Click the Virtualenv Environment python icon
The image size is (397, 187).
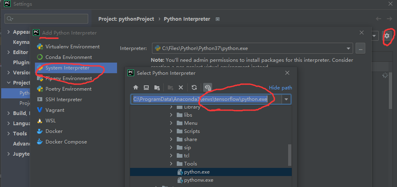pos(40,47)
